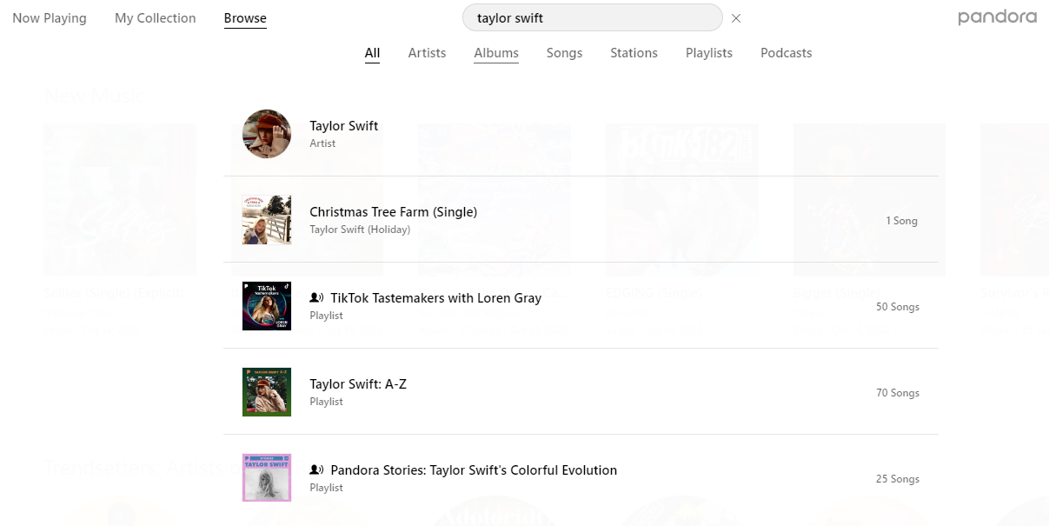
Task: Click the voice icon beside TikTok Tastemakers title
Action: point(316,298)
